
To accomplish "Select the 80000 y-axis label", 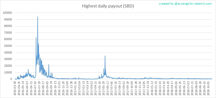I will [x=8, y=26].
